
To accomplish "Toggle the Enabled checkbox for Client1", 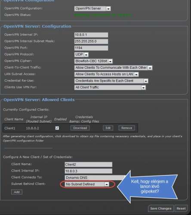I will pos(57,128).
